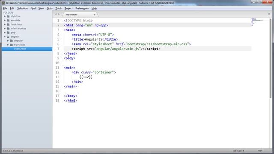Screen dimensions: 274x154
Task: Expand the nested angular subfolder arrow
Action: pyautogui.click(x=8, y=41)
